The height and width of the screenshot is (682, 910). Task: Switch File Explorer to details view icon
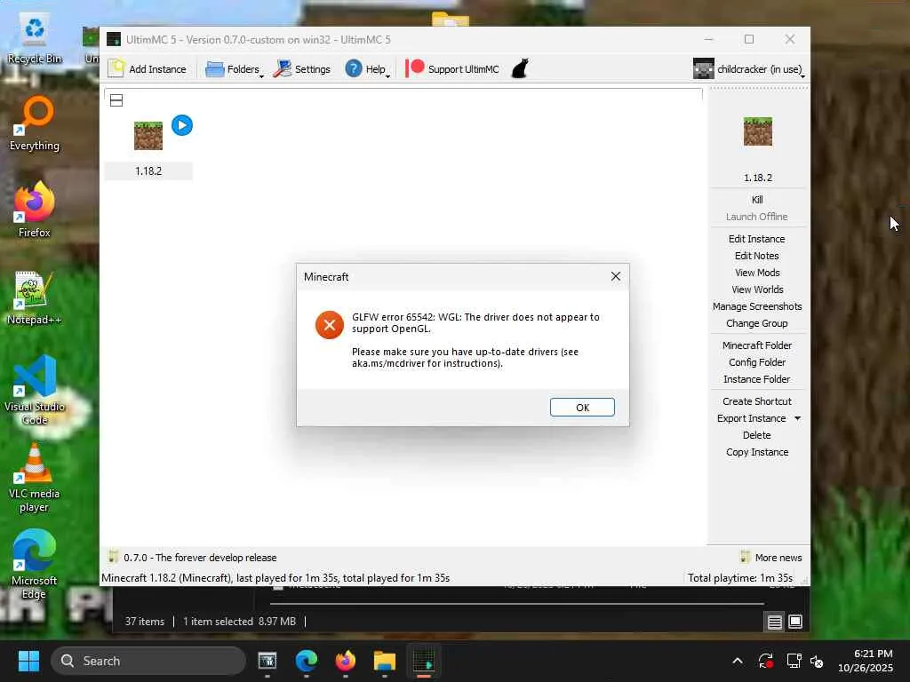[775, 622]
